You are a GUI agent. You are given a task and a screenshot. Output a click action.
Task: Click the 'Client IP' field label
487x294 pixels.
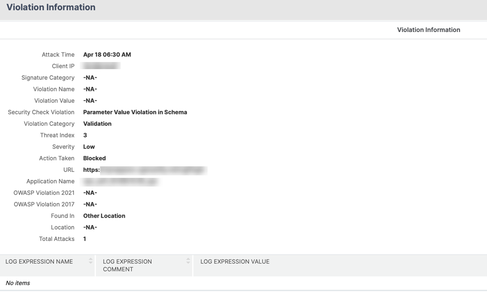coord(63,66)
